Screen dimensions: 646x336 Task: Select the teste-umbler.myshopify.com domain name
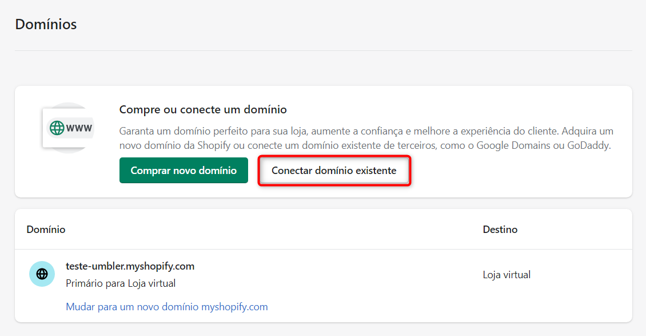(x=130, y=266)
